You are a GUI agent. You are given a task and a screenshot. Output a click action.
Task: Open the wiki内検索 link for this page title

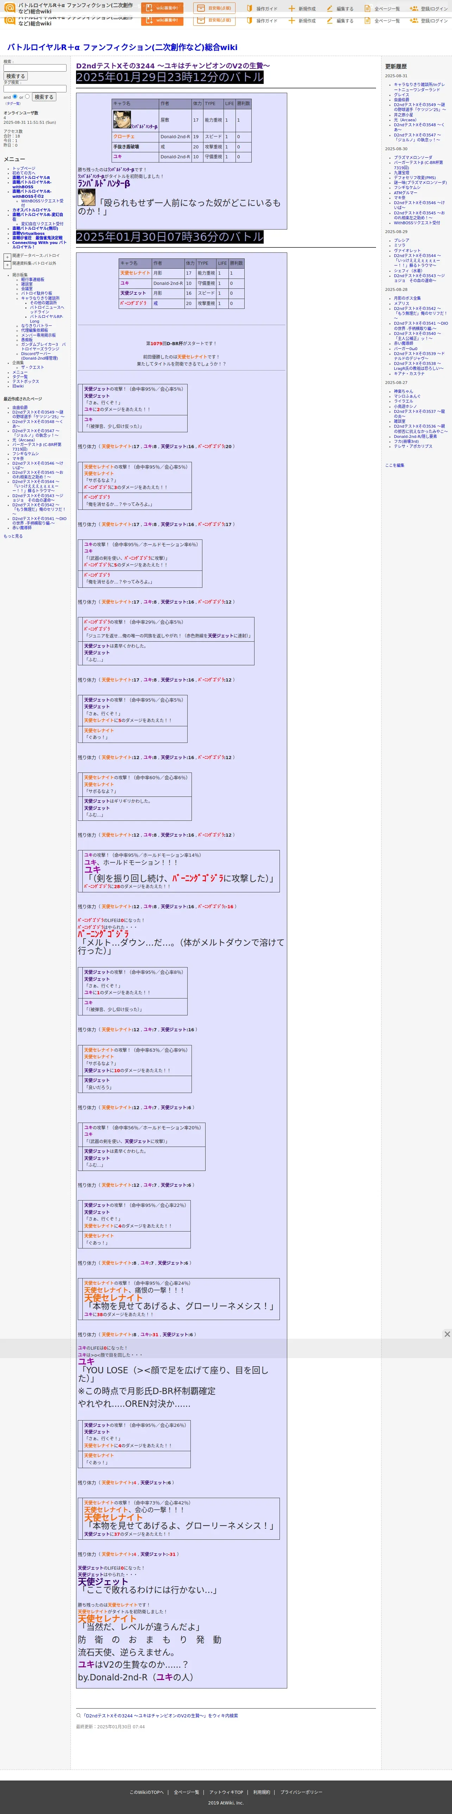click(x=159, y=1715)
